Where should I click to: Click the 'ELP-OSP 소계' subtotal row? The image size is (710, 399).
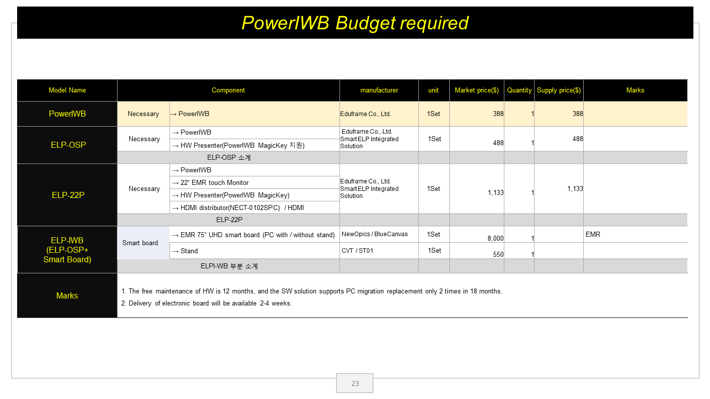point(228,157)
